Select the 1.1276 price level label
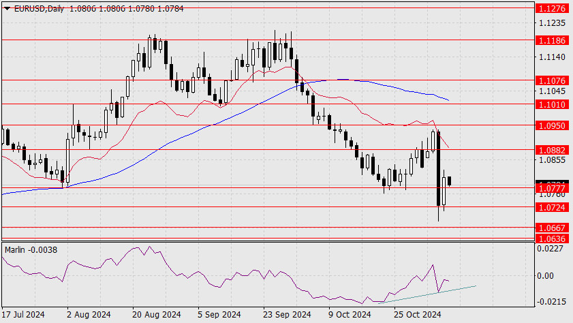The image size is (573, 323). click(552, 8)
